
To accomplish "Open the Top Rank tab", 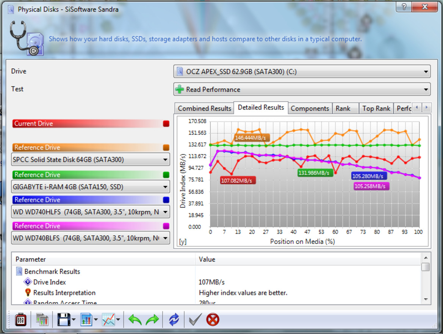I will coord(376,109).
